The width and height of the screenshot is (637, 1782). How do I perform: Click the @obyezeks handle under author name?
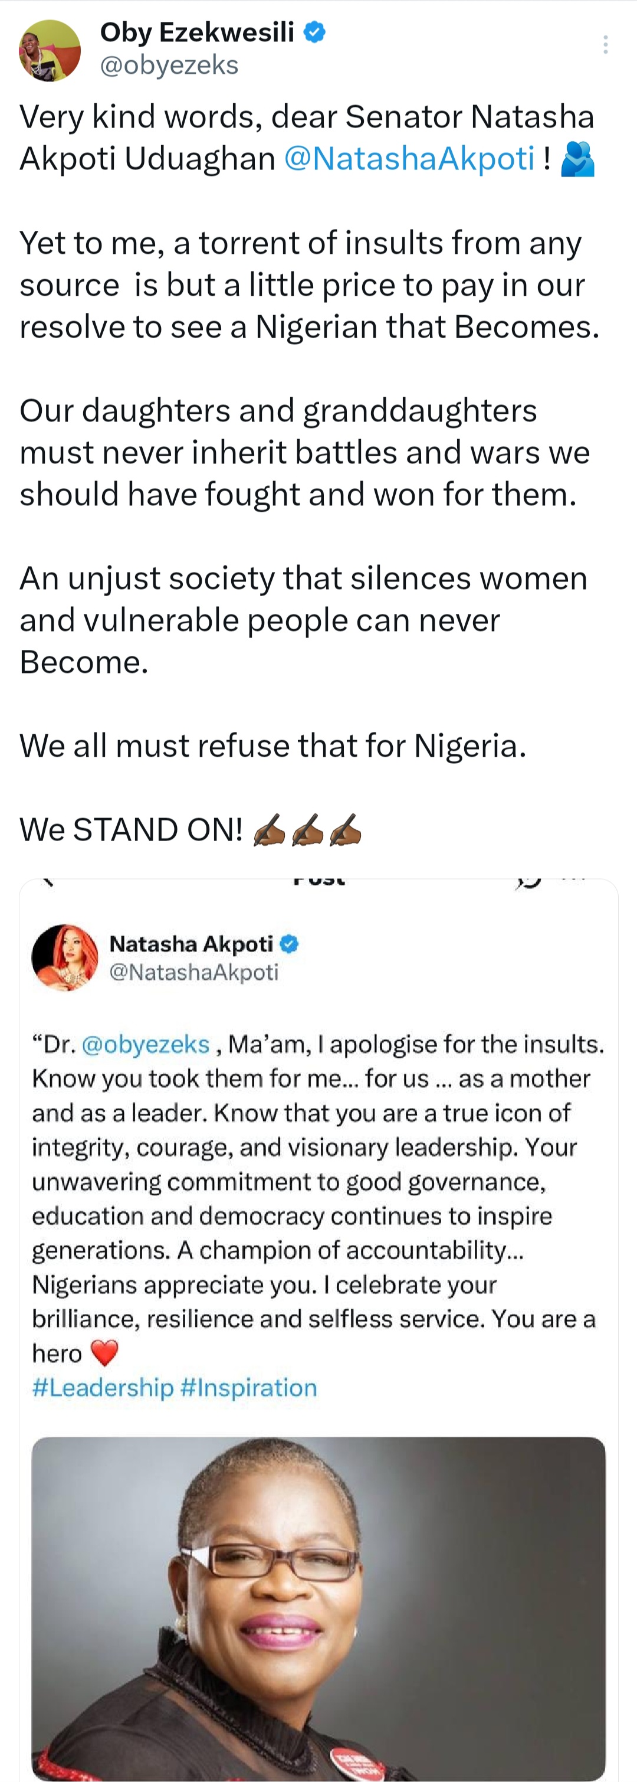click(169, 65)
